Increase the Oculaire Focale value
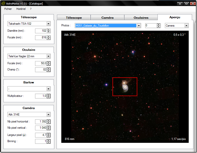Screen dimensions: 197x153 pyautogui.click(x=49, y=62)
